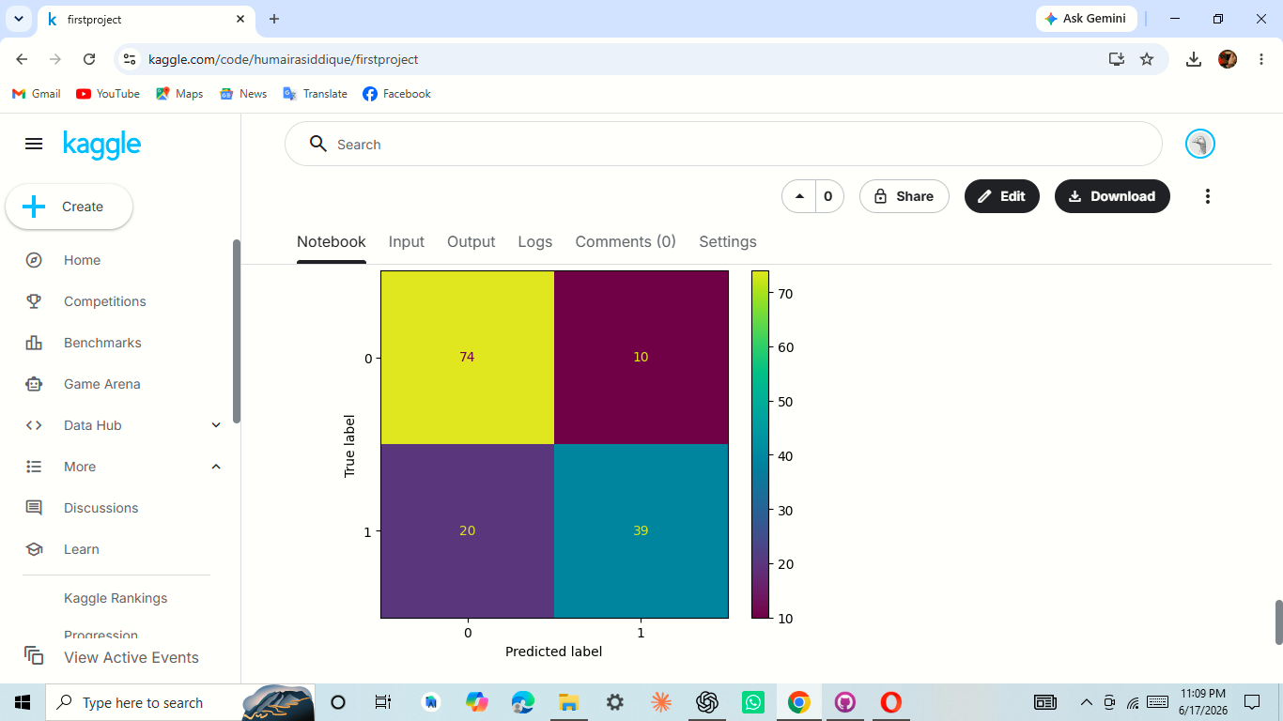Reload the page

coord(89,59)
